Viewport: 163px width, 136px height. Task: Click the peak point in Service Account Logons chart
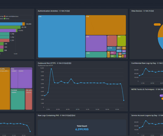146,121
